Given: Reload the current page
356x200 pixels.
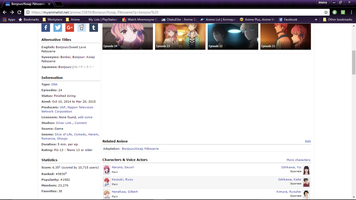Looking at the screenshot, I should coord(19,12).
